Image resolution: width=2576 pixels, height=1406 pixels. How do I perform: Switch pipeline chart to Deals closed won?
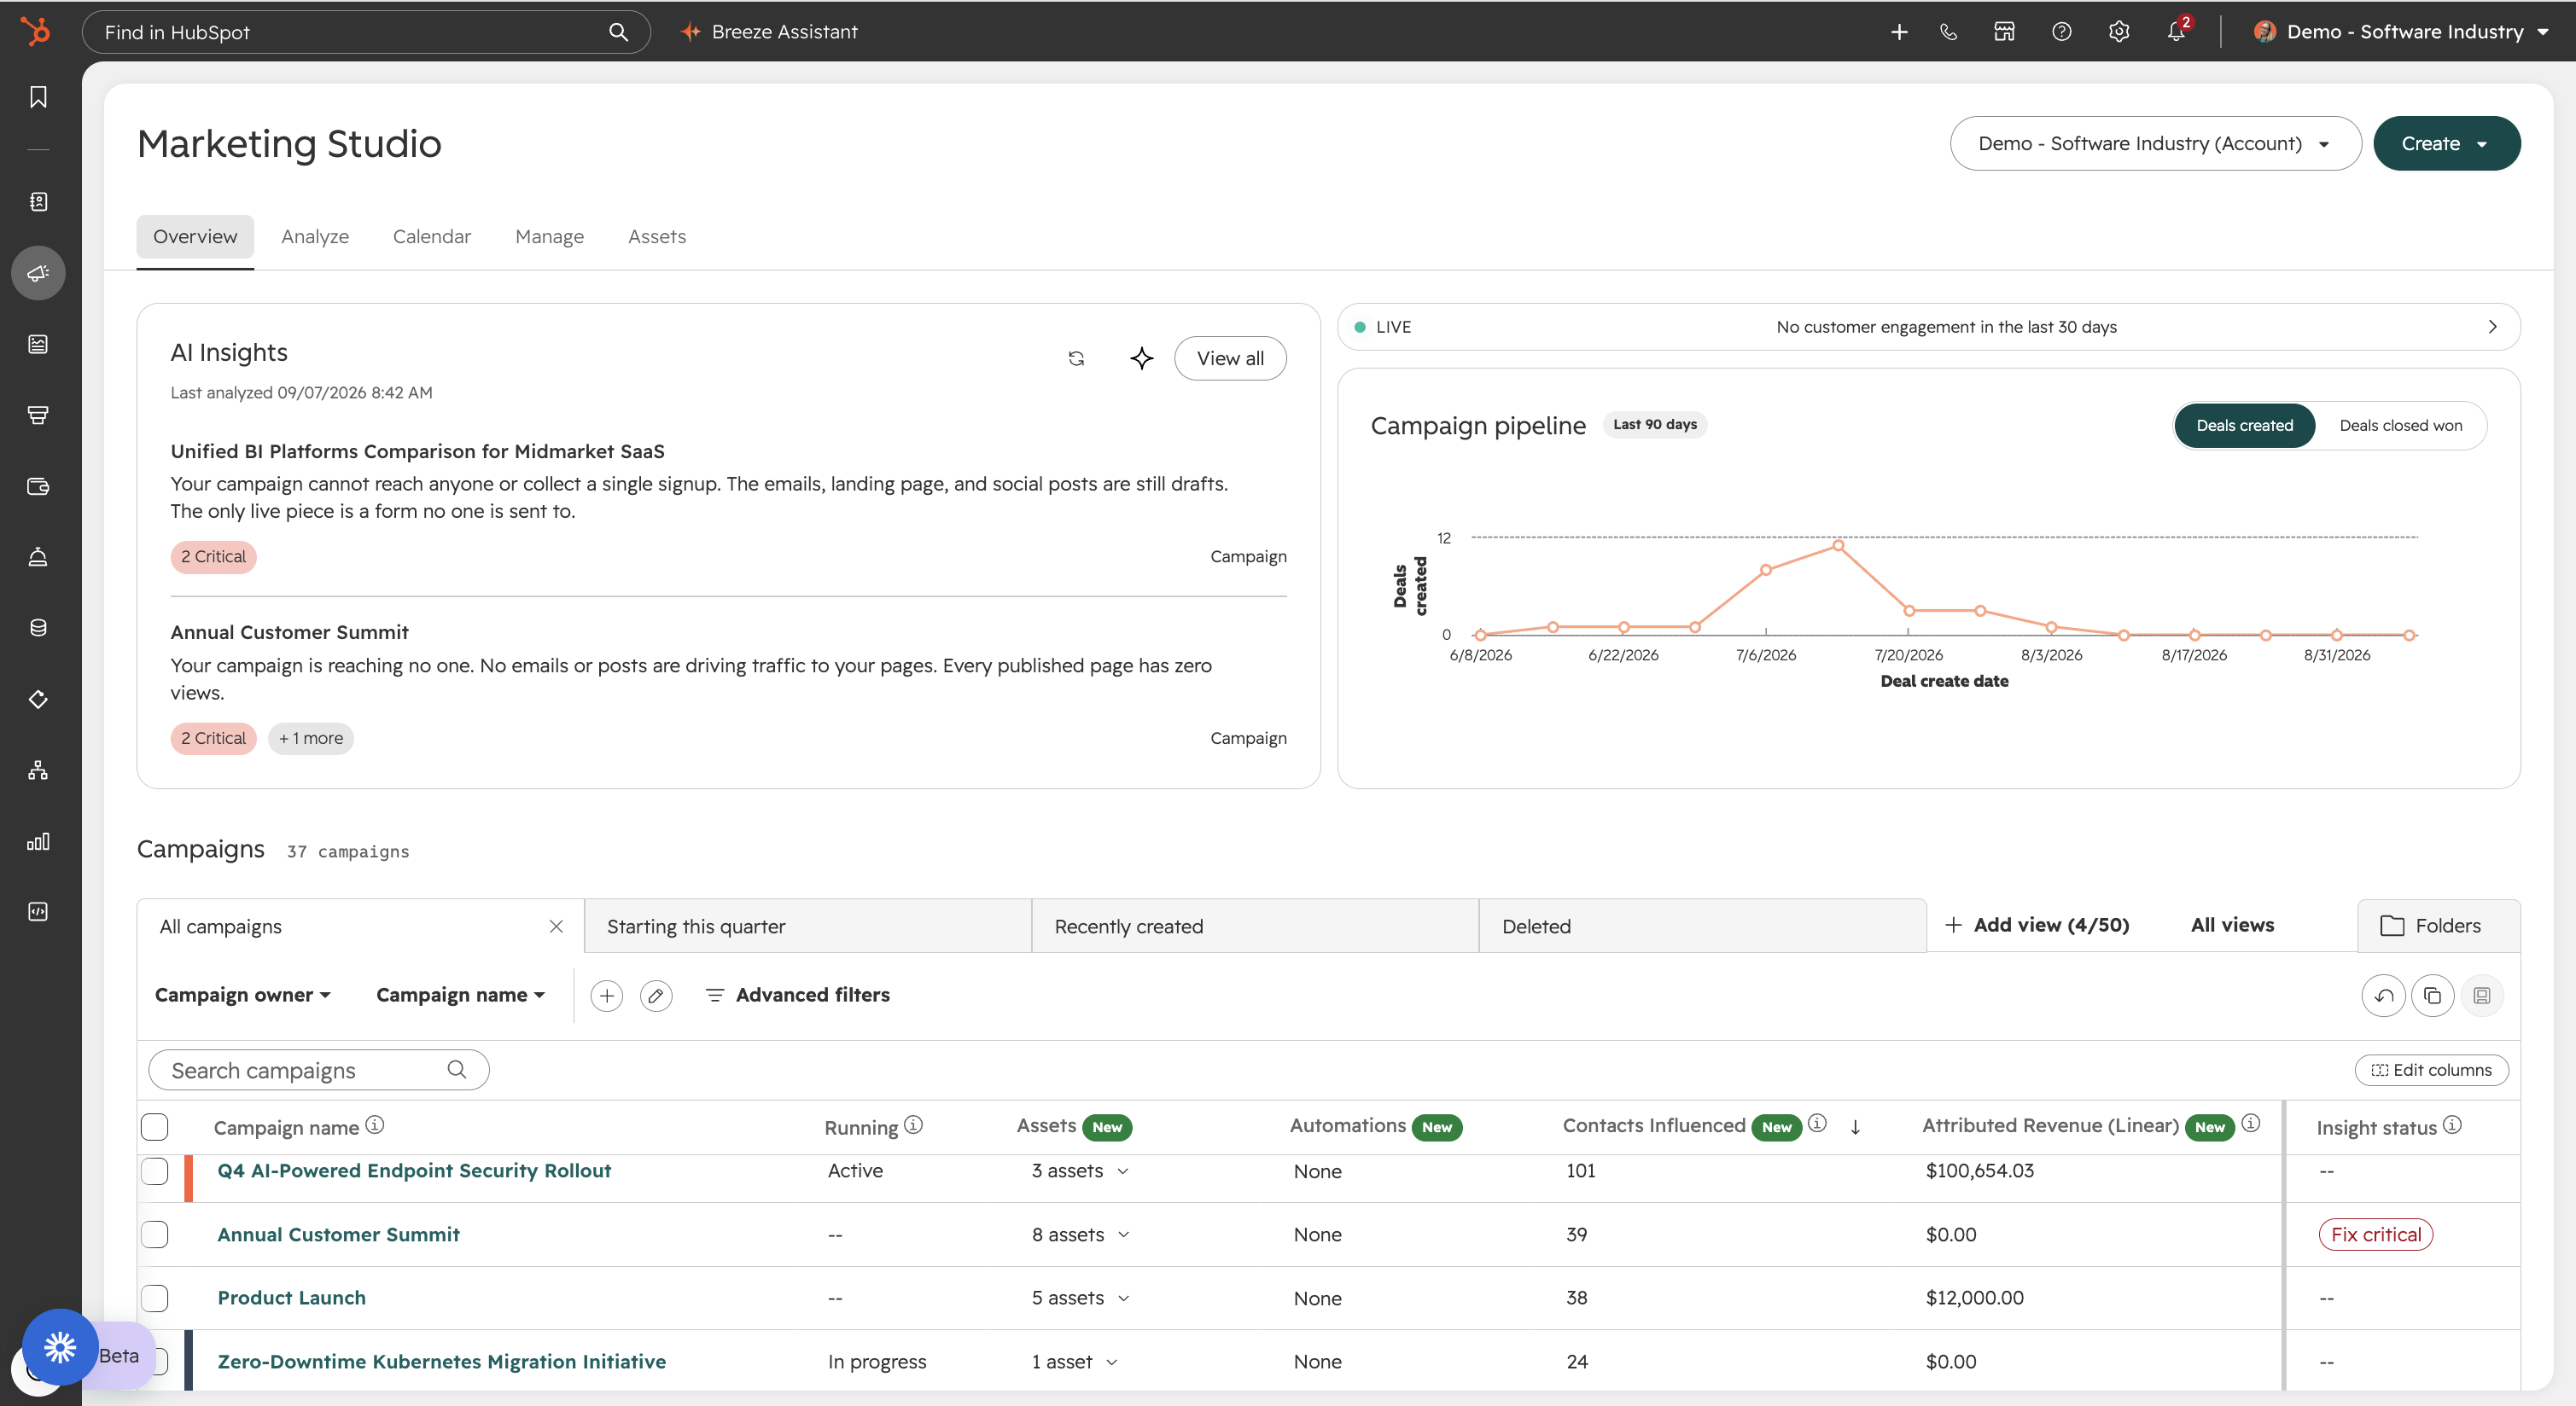[2400, 426]
